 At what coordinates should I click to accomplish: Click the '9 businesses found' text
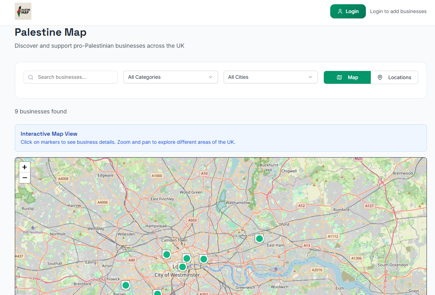click(41, 111)
